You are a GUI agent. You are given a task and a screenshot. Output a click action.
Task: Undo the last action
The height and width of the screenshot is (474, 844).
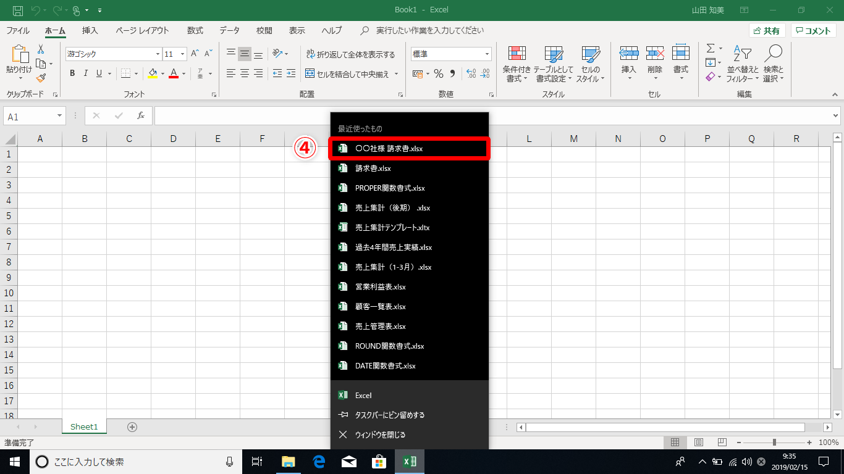(x=36, y=10)
